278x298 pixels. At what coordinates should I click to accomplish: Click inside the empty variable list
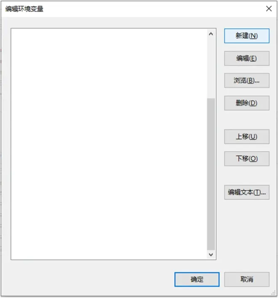click(109, 144)
